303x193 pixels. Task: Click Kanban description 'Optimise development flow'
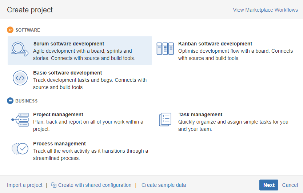[236, 55]
